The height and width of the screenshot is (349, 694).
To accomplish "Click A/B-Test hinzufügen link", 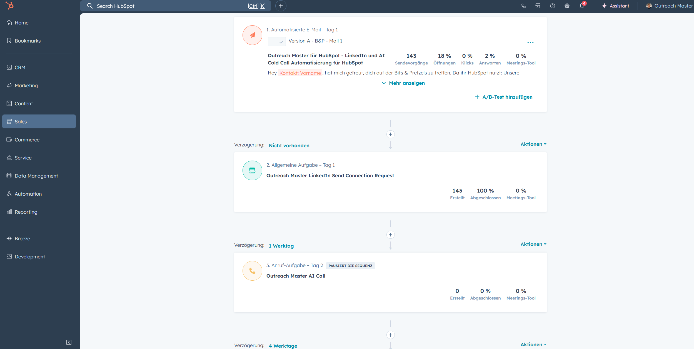I will point(504,97).
